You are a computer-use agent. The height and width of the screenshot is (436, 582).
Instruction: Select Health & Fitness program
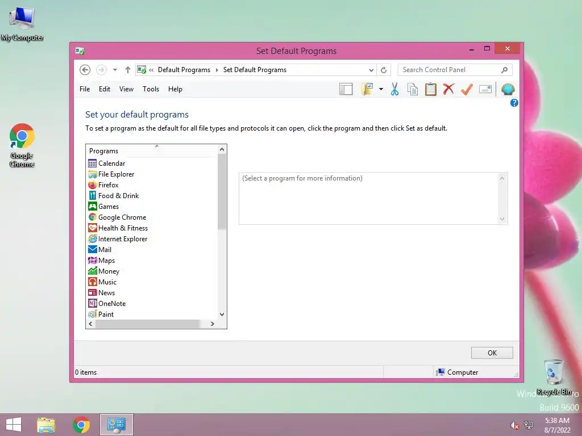[x=123, y=228]
